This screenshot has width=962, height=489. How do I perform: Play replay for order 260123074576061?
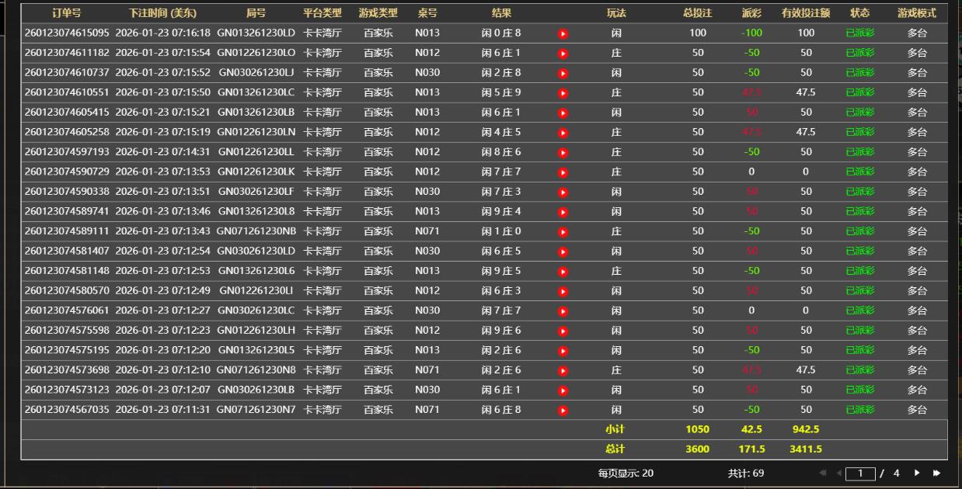(x=563, y=310)
